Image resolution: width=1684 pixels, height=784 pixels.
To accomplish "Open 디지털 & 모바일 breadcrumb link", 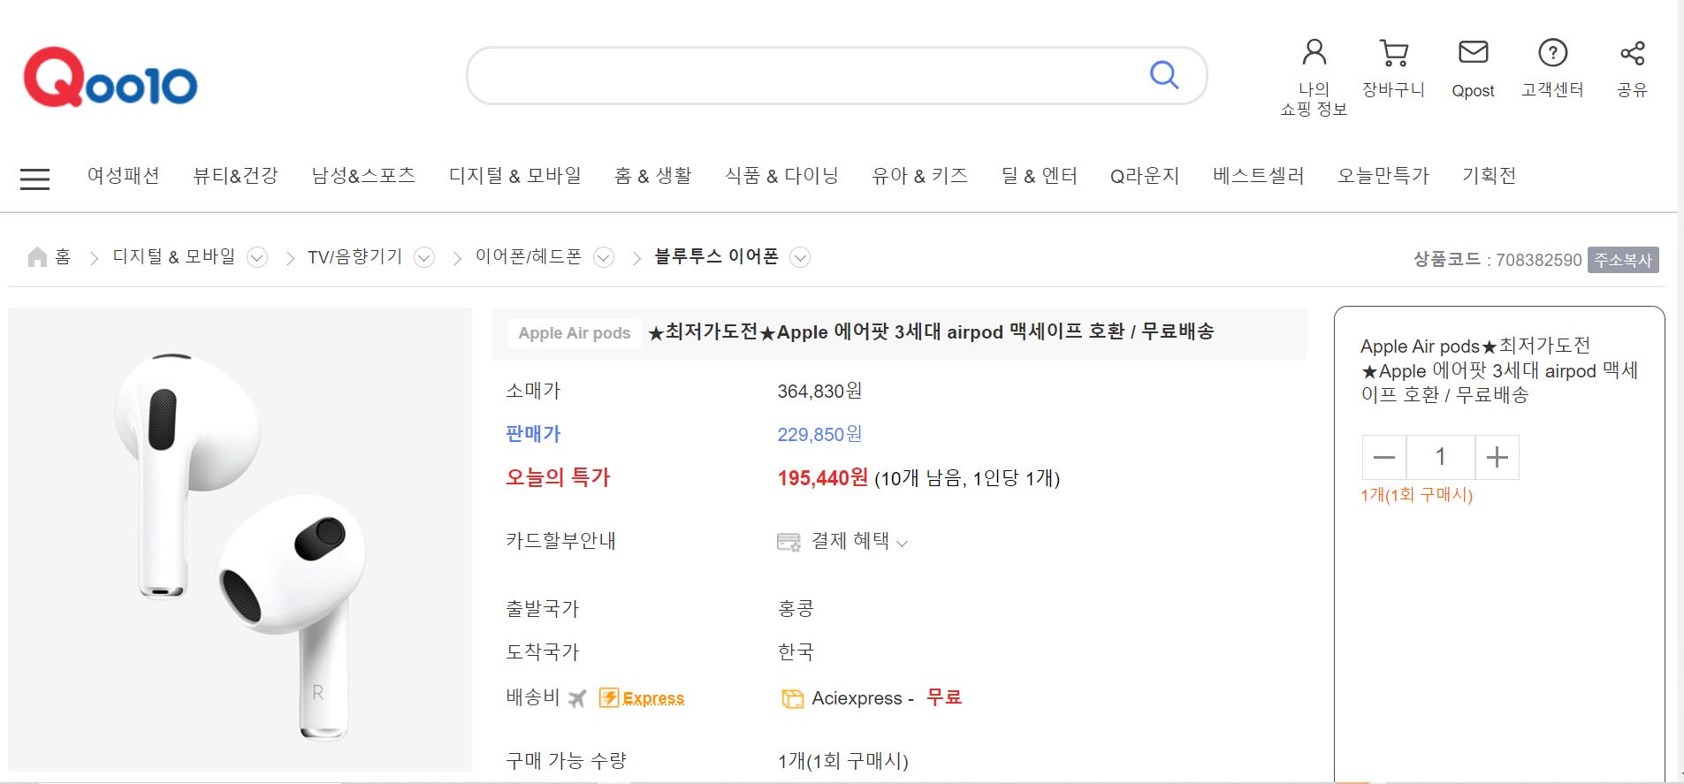I will click(174, 257).
